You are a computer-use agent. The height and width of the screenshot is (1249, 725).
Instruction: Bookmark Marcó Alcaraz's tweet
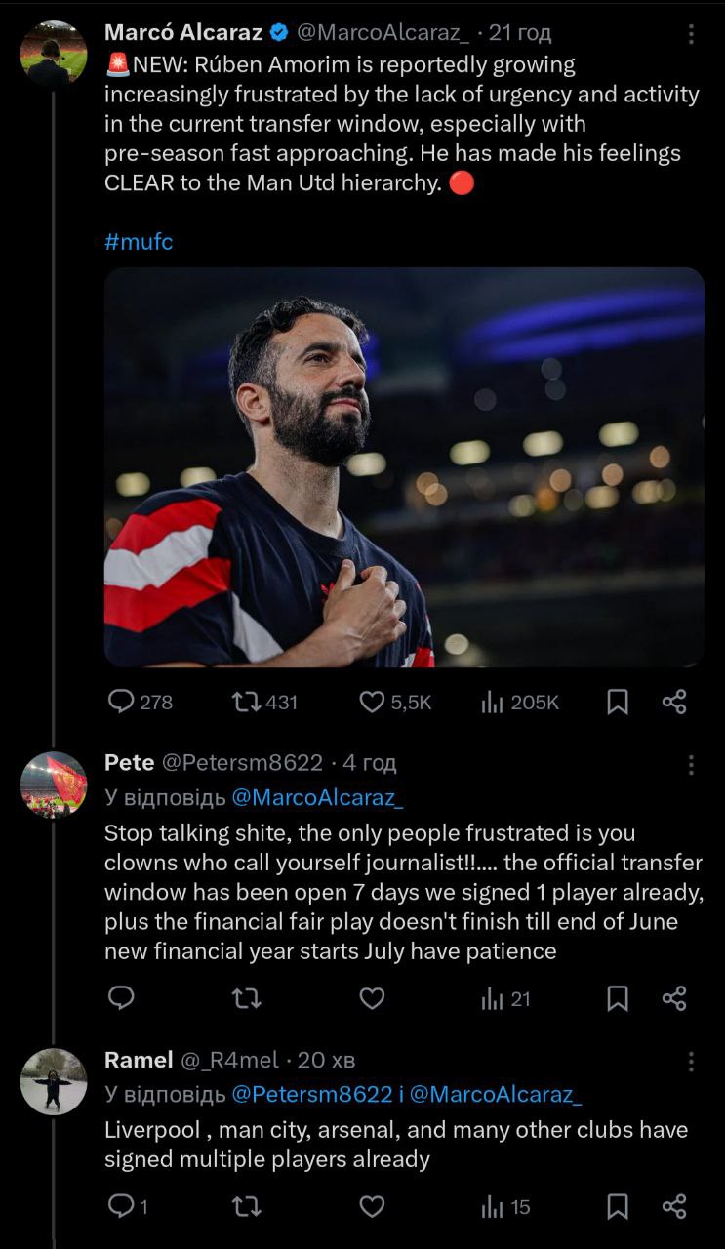tap(618, 702)
